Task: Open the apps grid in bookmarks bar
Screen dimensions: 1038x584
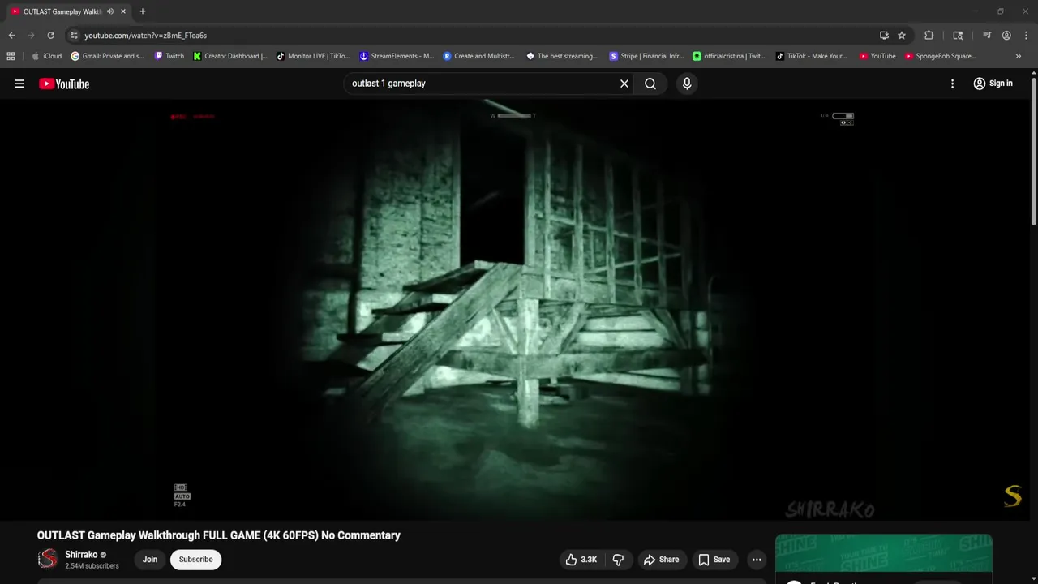Action: (11, 56)
